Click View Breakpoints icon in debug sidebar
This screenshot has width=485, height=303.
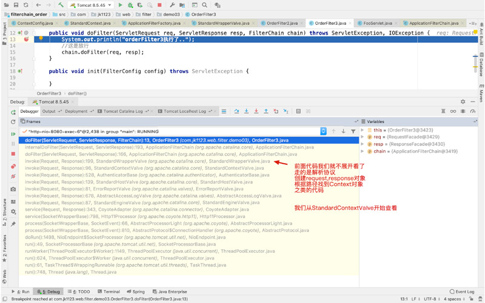(x=13, y=166)
